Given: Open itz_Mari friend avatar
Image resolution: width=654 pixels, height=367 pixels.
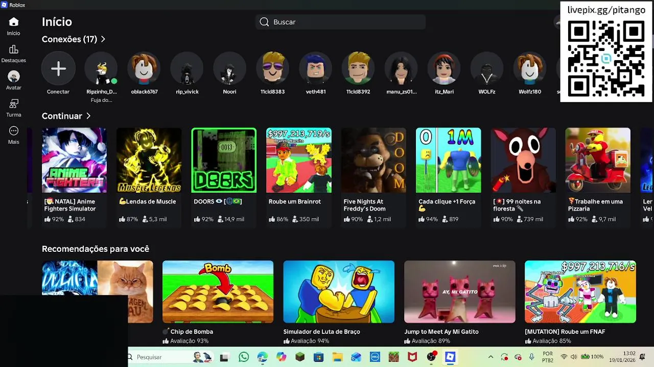Looking at the screenshot, I should click(x=444, y=68).
